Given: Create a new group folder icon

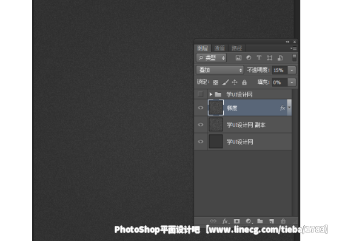Looking at the screenshot, I should click(x=260, y=221).
